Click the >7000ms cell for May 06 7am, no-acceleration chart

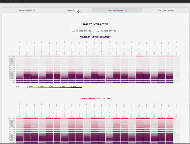coord(27,118)
